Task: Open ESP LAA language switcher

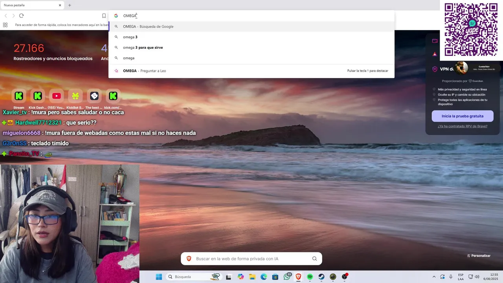Action: [x=461, y=277]
